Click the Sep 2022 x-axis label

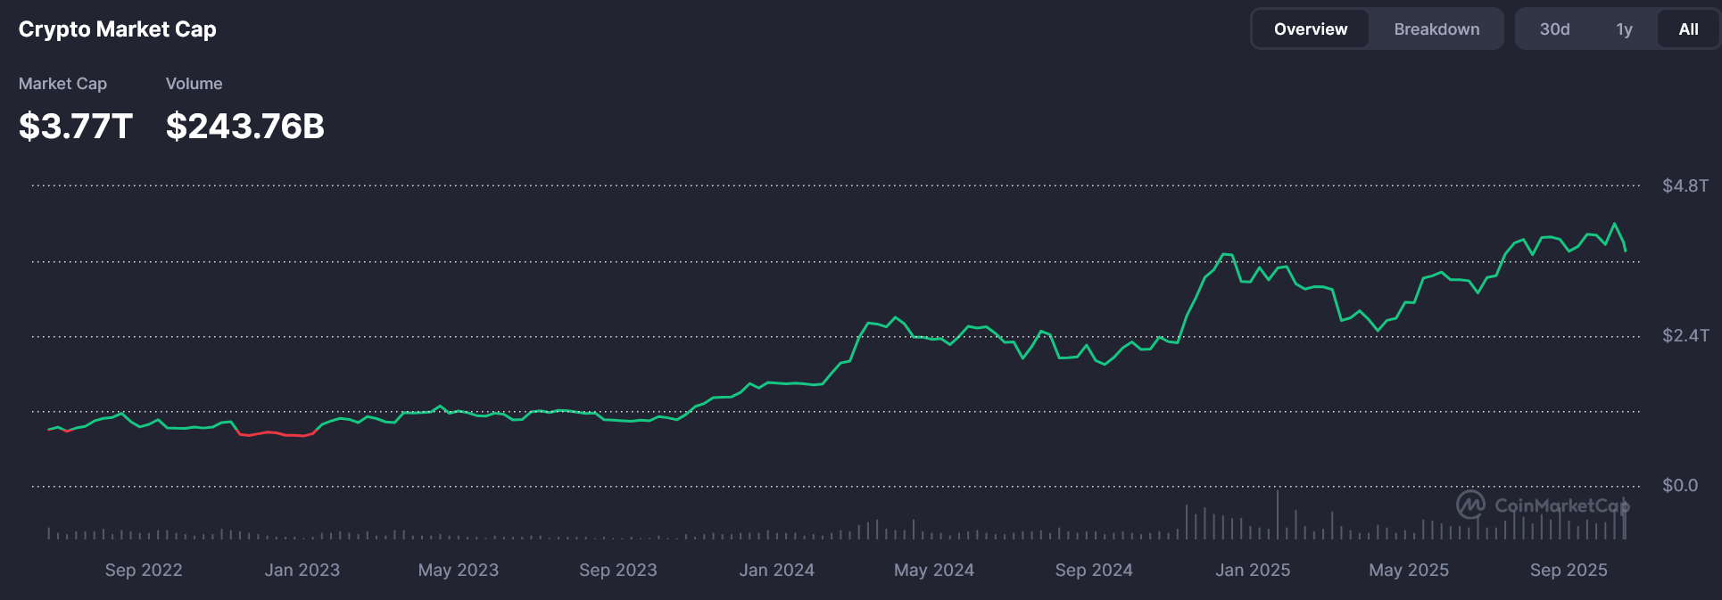tap(144, 570)
